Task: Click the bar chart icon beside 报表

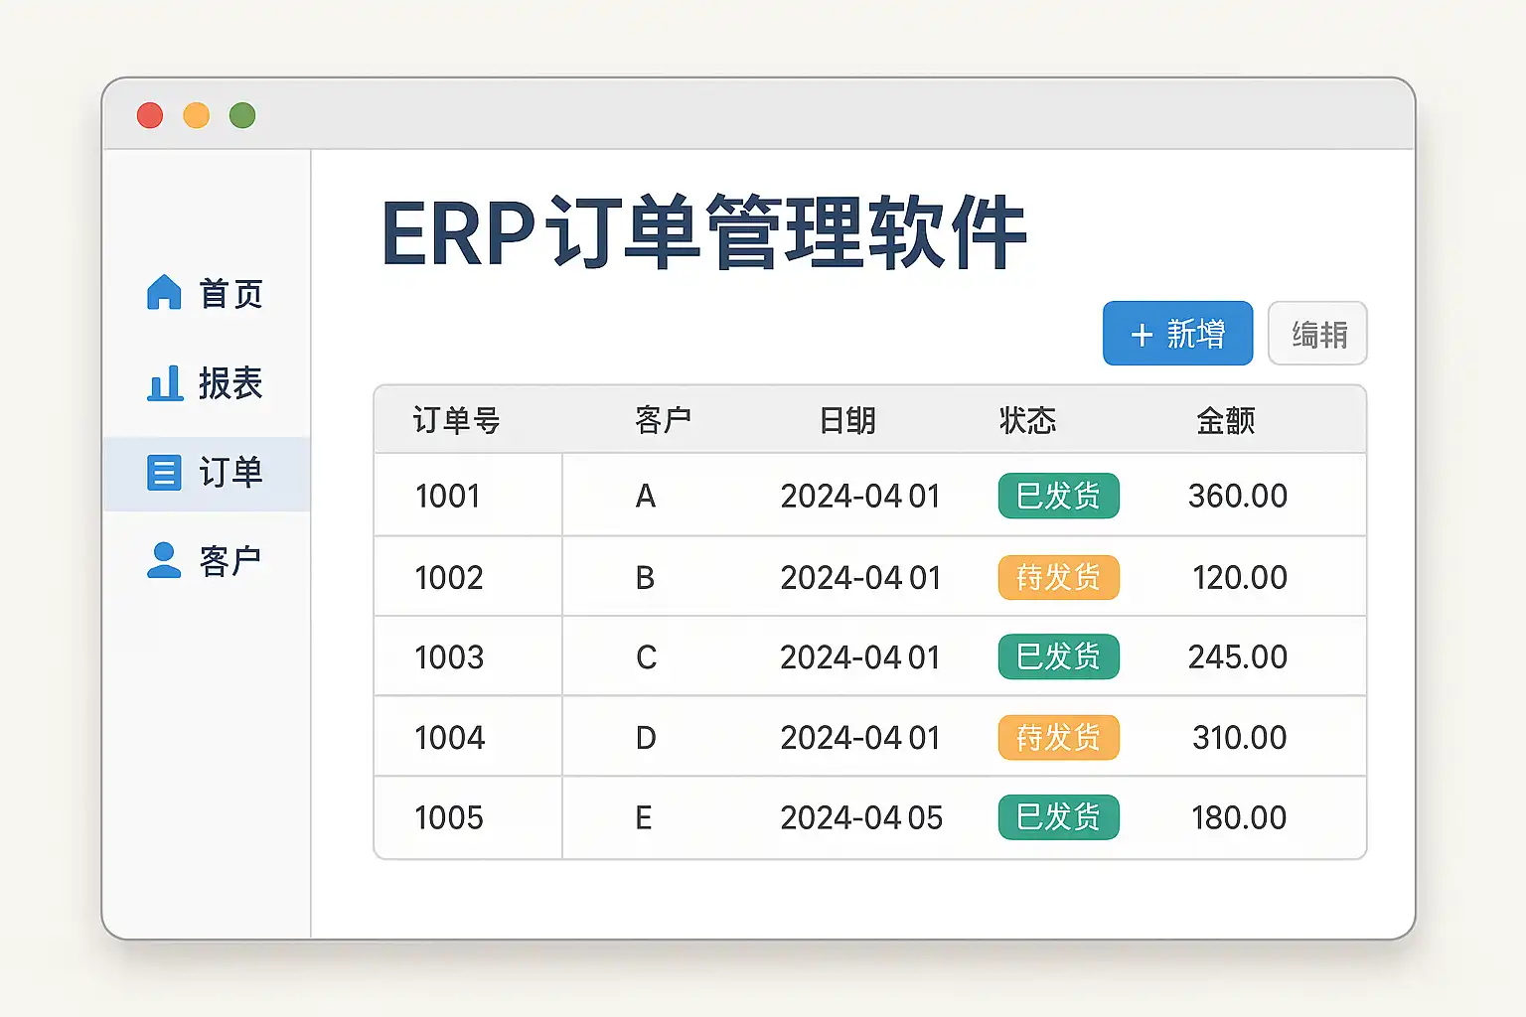Action: pos(165,382)
